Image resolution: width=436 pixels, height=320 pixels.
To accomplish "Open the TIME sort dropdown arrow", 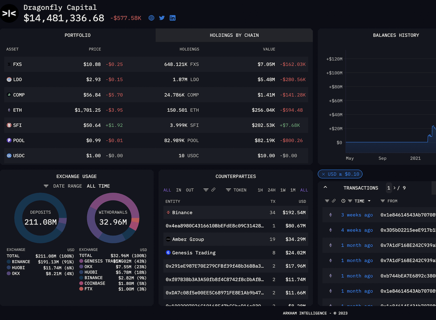I will tap(369, 201).
